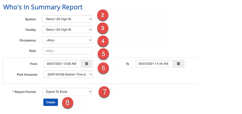The width and height of the screenshot is (242, 114).
Task: Click the Report Format field label
Action: pos(25,92)
